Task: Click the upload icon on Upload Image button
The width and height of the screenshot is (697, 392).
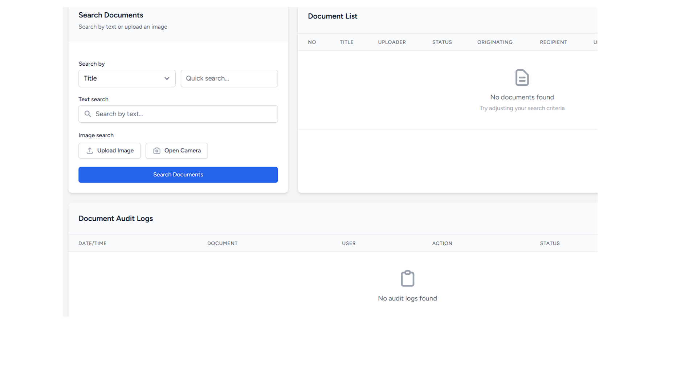Action: 89,150
